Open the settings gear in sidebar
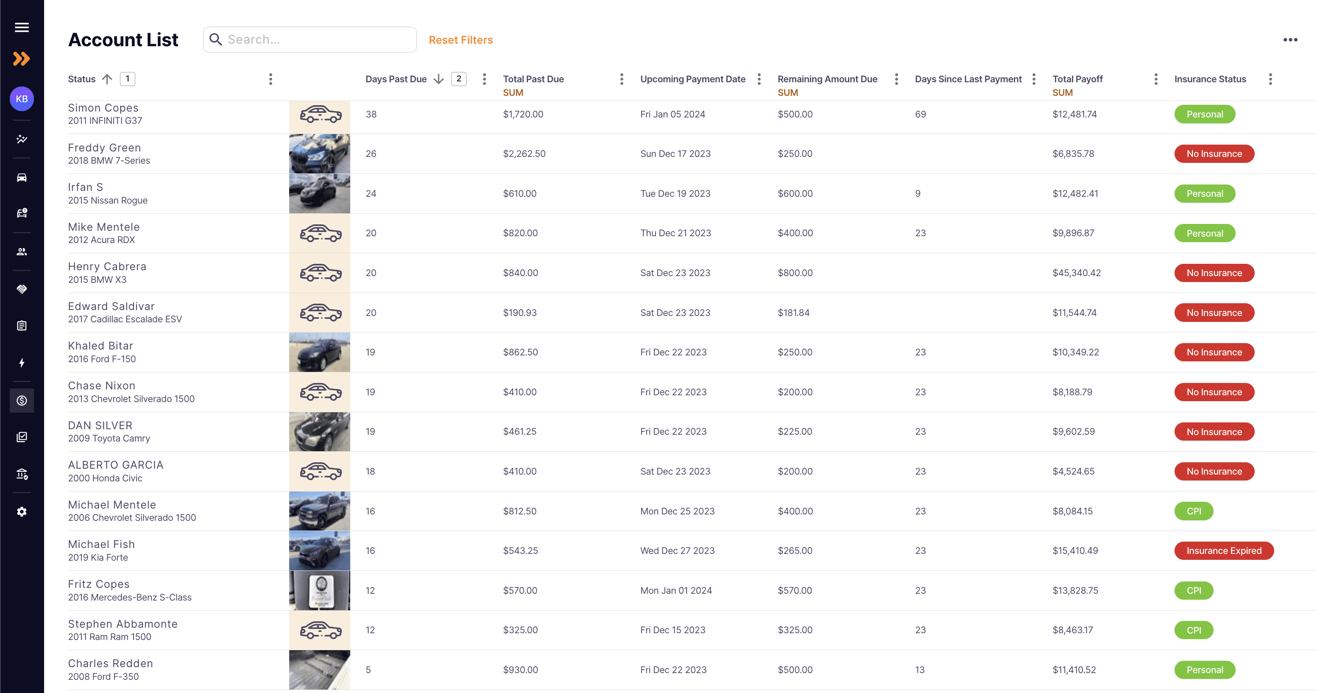 (22, 511)
